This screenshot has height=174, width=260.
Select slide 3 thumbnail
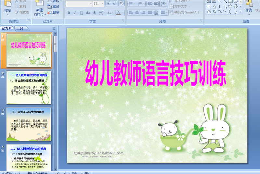29,124
